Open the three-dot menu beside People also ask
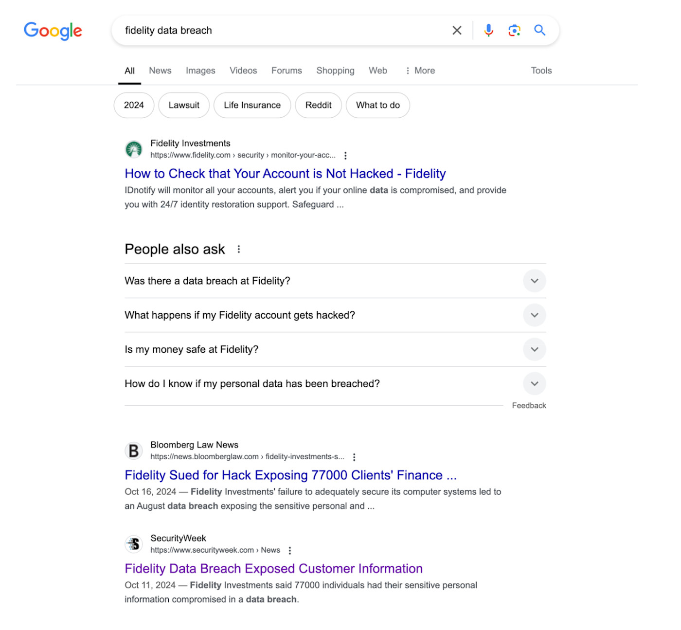 click(239, 249)
